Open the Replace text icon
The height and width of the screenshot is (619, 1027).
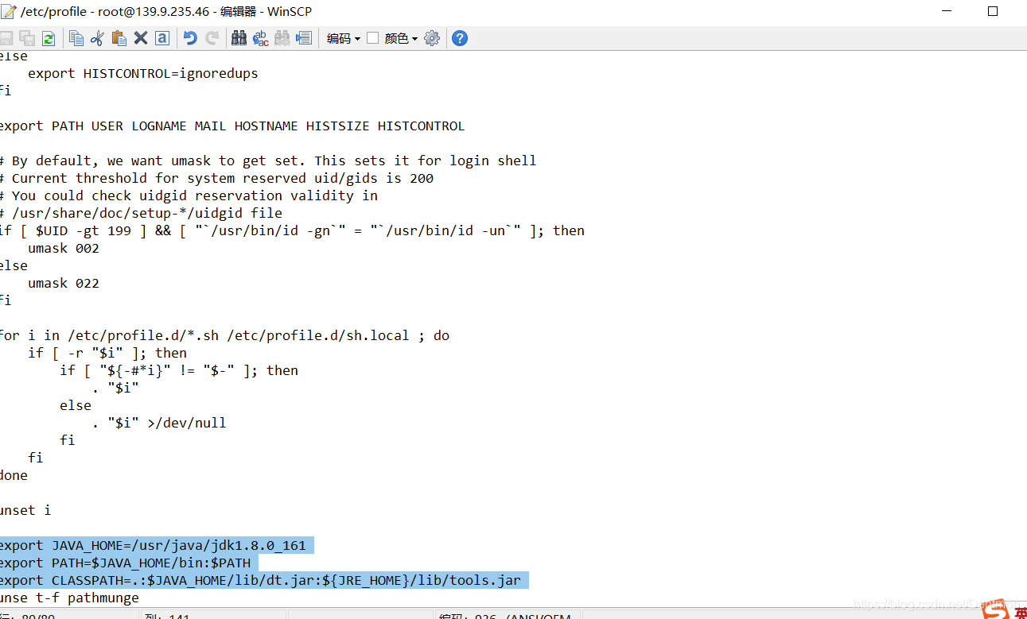(x=260, y=38)
